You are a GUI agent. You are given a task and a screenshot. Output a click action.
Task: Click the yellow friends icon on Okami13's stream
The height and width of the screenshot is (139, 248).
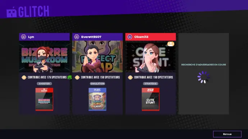click(x=171, y=44)
